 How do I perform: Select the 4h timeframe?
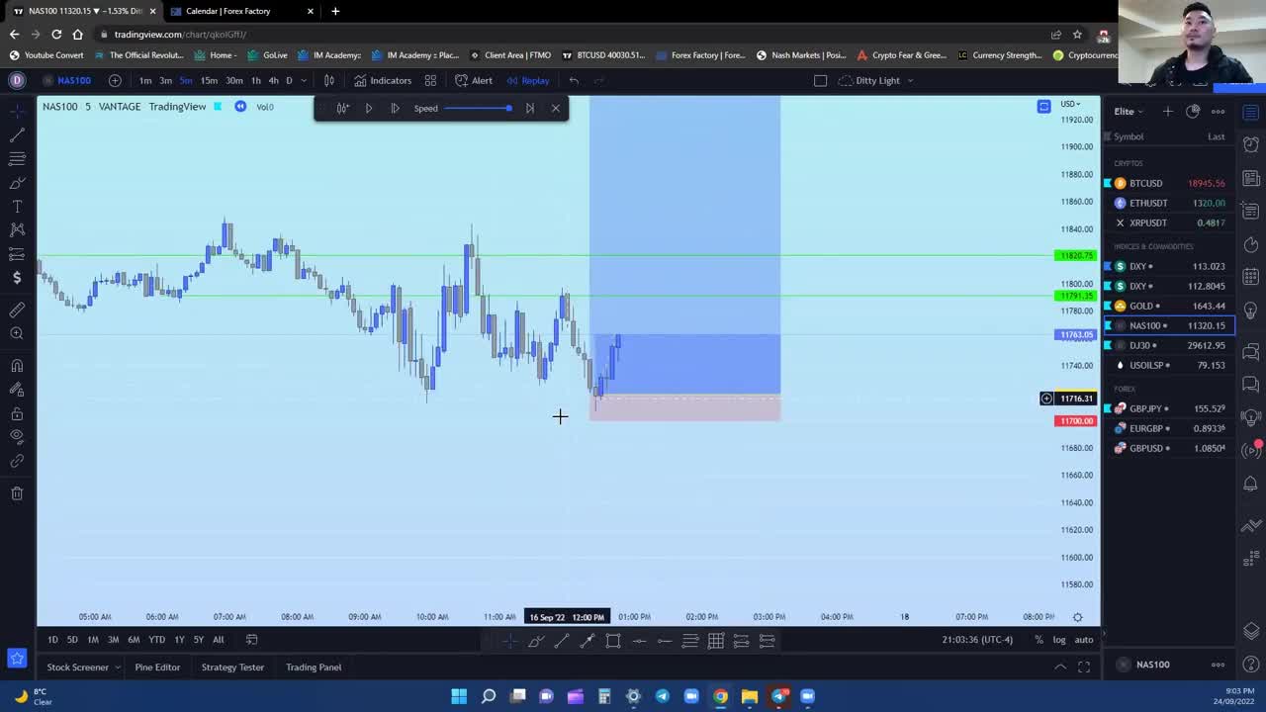(273, 80)
